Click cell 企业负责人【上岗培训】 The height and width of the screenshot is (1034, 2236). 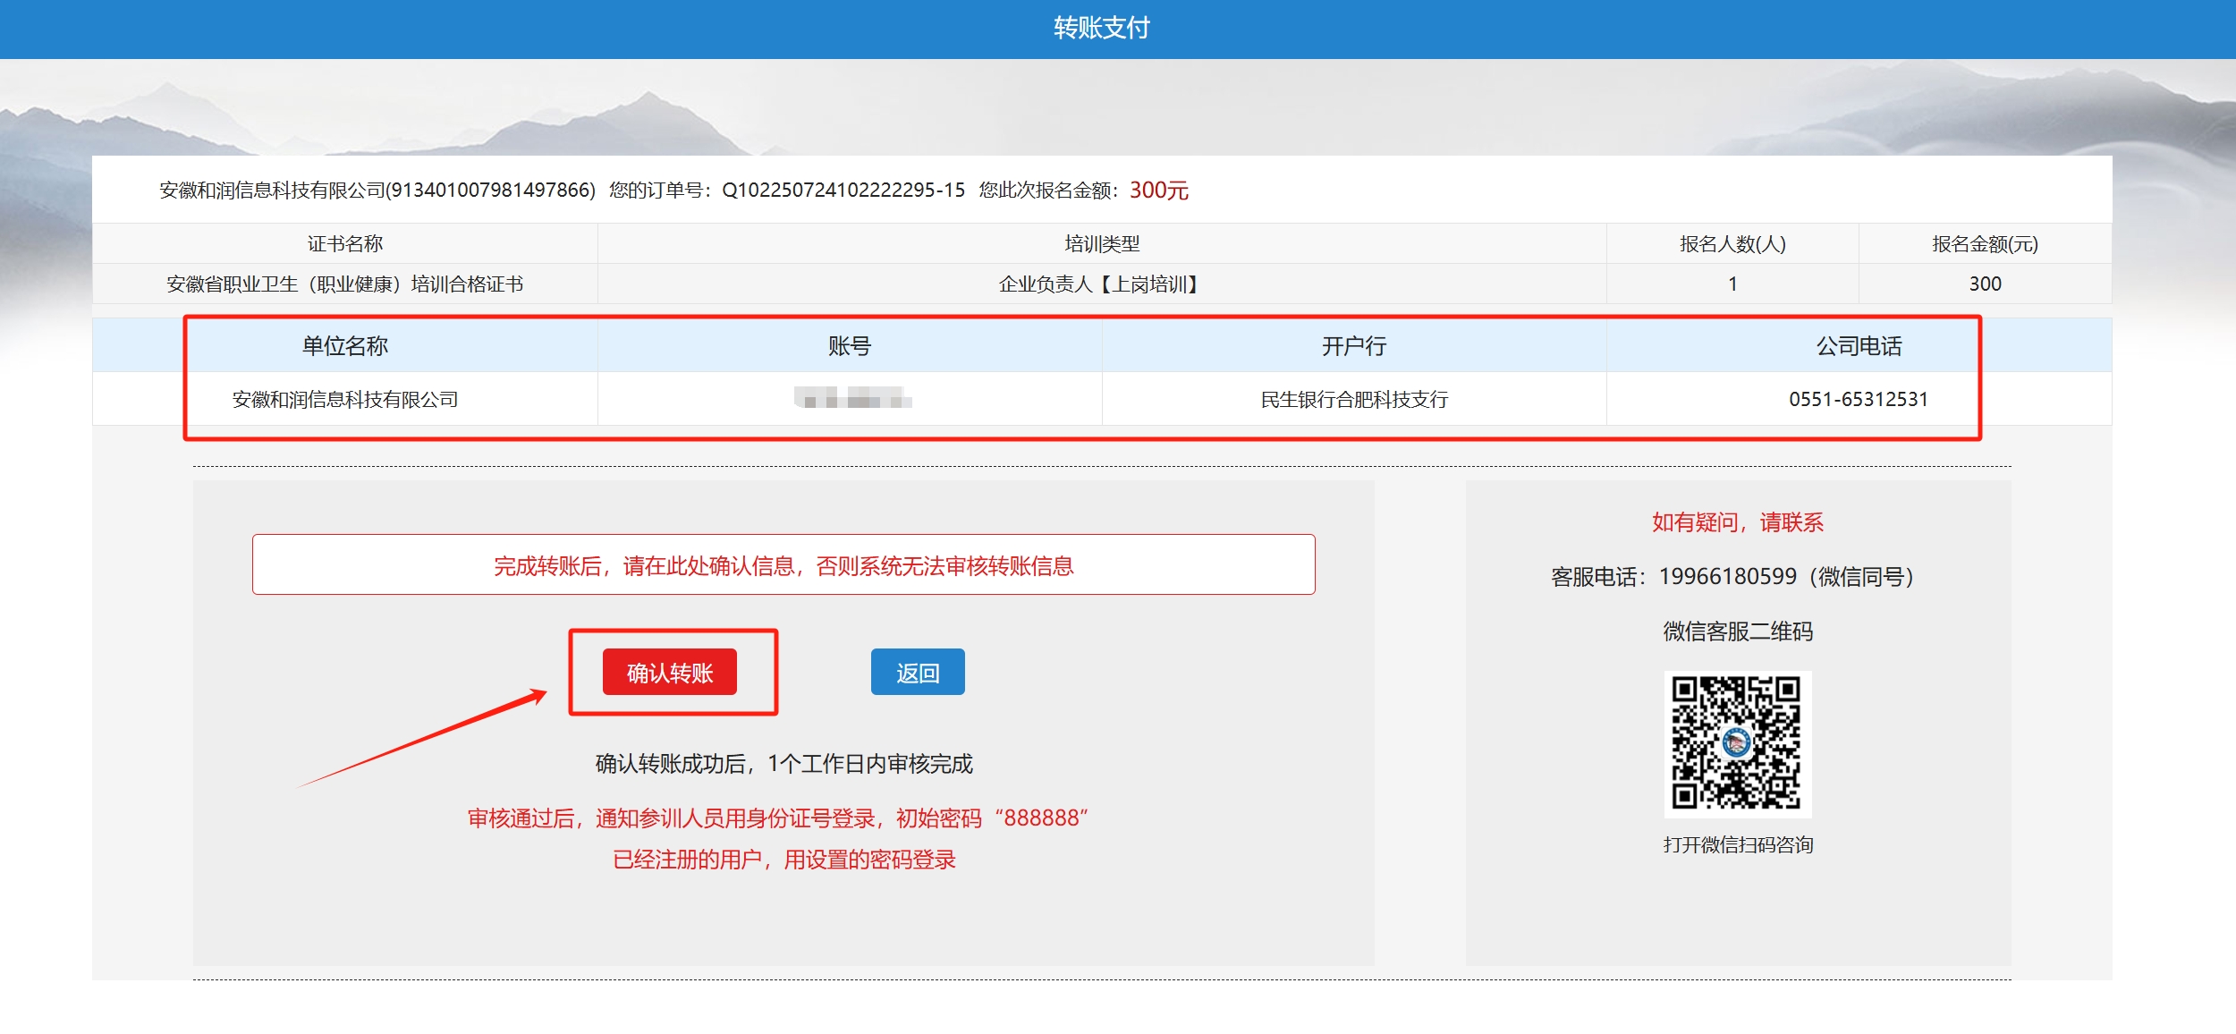1102,284
